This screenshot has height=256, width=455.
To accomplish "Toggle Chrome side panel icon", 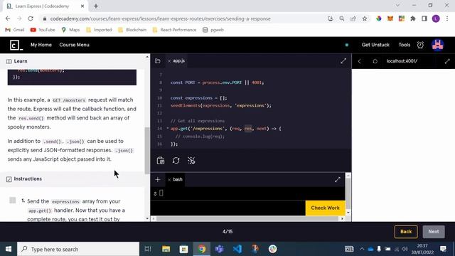I will pos(424,18).
